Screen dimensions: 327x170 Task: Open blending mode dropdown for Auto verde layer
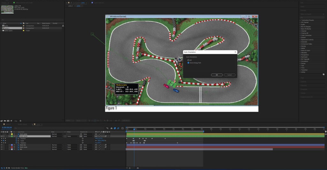tap(57, 136)
